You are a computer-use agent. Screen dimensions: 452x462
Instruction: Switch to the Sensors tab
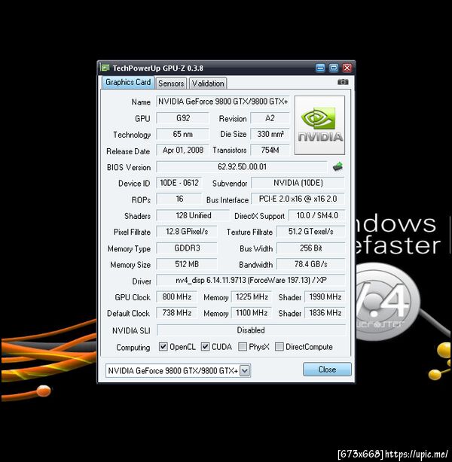171,84
